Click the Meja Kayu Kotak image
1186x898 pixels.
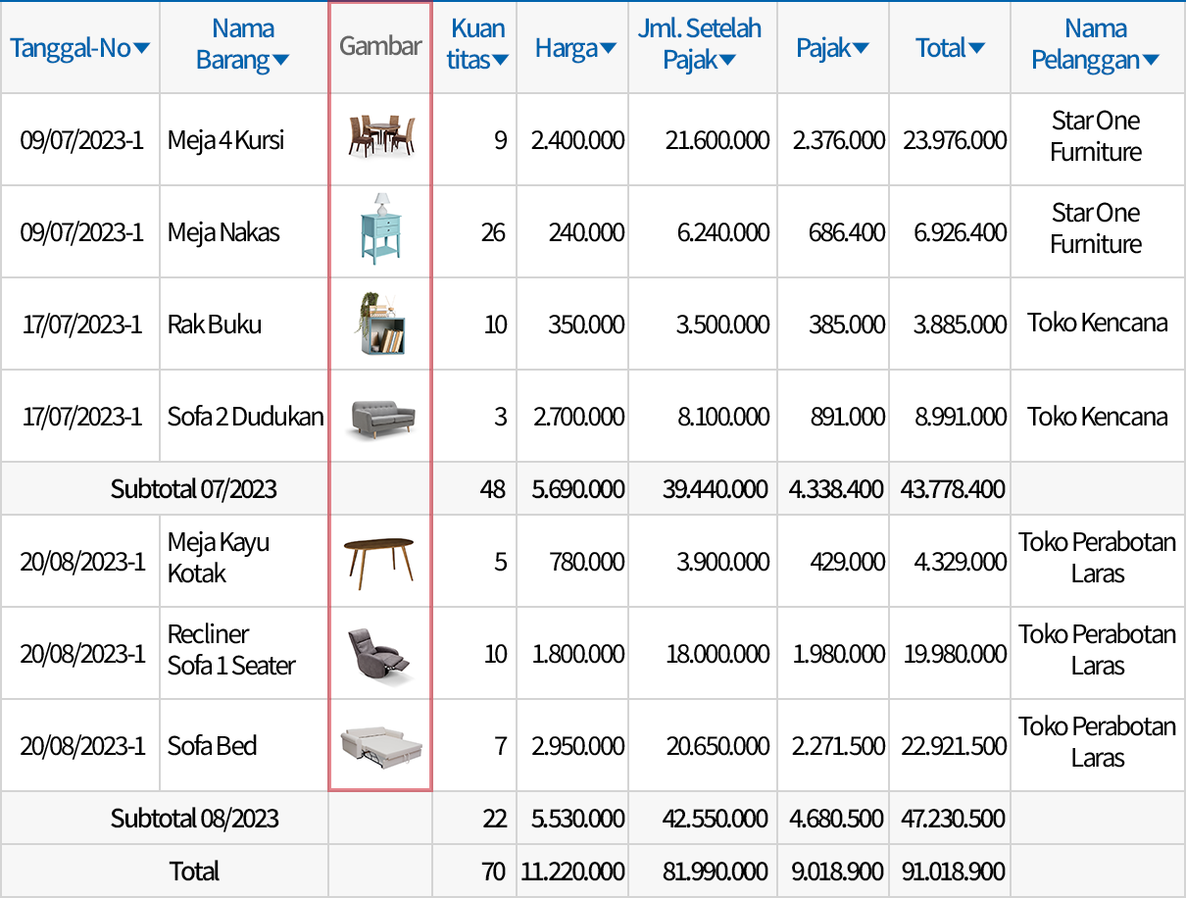(x=379, y=560)
